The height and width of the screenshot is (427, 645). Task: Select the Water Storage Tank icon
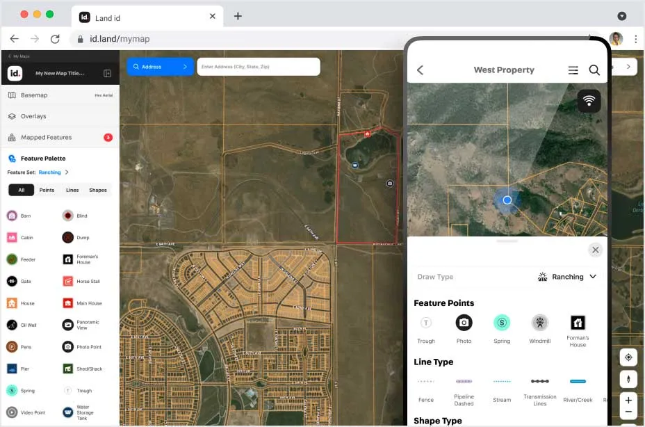(68, 412)
